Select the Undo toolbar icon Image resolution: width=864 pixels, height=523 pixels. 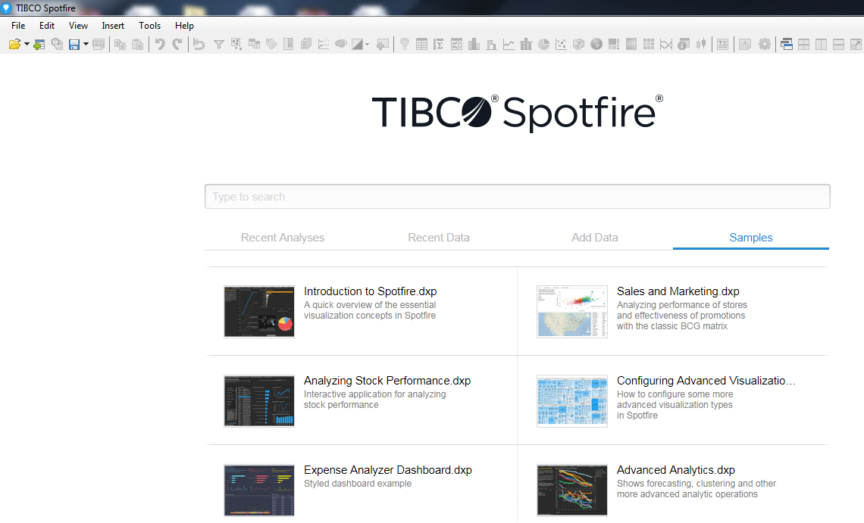coord(161,45)
